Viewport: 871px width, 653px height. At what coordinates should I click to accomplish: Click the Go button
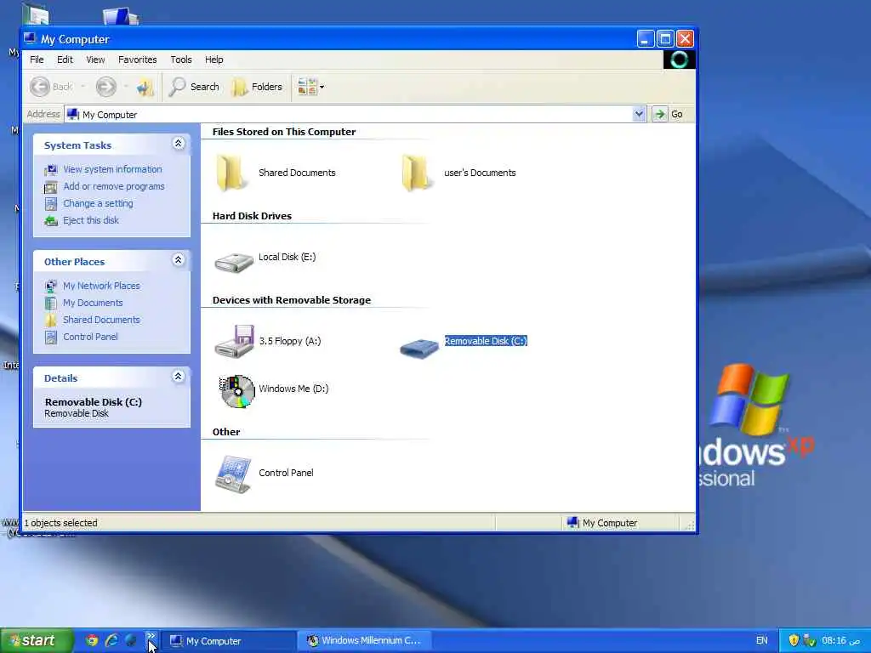click(x=670, y=114)
